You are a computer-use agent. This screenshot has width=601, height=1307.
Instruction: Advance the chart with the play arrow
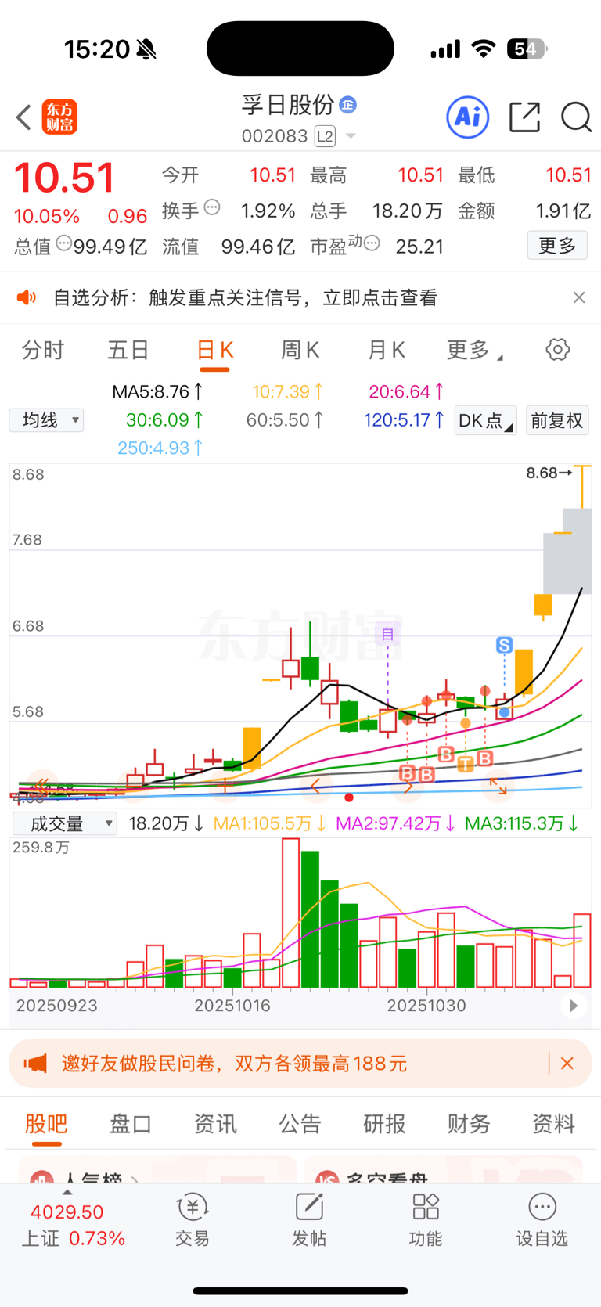(x=574, y=1006)
